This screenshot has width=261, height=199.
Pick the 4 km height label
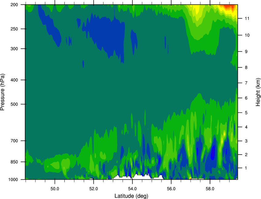tap(246, 127)
